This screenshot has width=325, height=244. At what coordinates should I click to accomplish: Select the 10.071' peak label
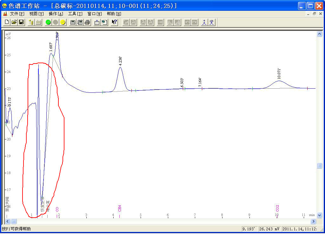279,74
